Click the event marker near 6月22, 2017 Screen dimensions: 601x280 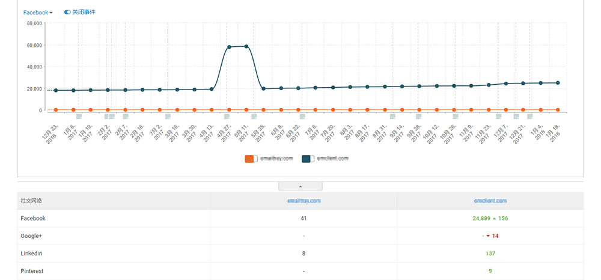click(x=302, y=117)
